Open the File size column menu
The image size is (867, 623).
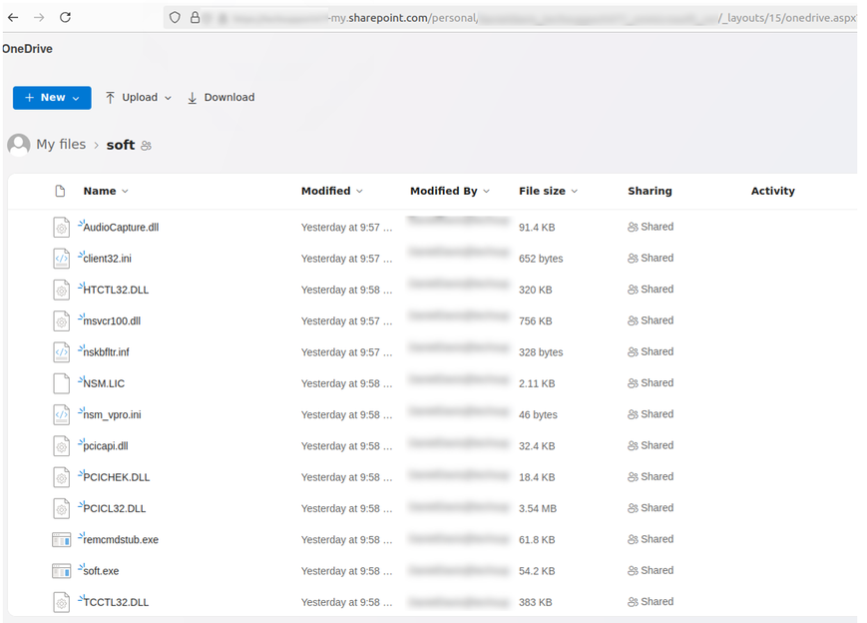575,192
